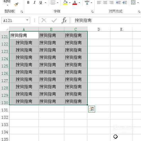Show phonetic guide wén icon

[87, 3]
